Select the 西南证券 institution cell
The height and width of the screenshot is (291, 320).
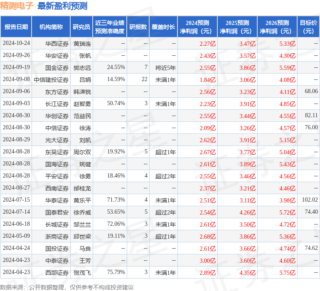click(x=51, y=188)
